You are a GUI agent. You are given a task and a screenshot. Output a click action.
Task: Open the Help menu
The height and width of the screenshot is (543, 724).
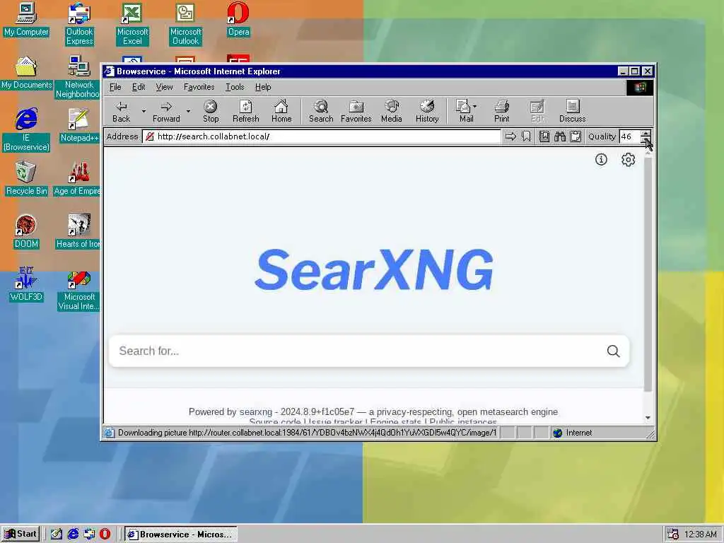coord(263,87)
